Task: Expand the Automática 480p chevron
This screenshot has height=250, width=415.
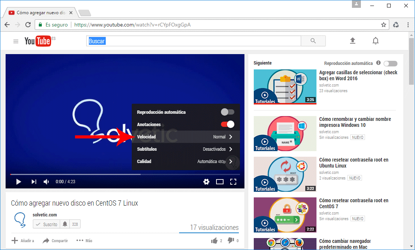Action: pyautogui.click(x=231, y=161)
